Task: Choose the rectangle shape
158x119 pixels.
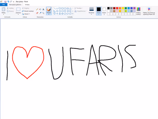Action: (x=62, y=9)
